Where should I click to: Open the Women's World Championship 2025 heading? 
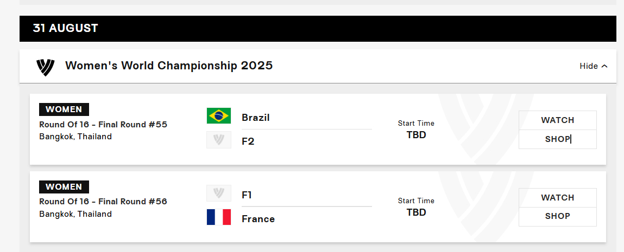coord(169,66)
